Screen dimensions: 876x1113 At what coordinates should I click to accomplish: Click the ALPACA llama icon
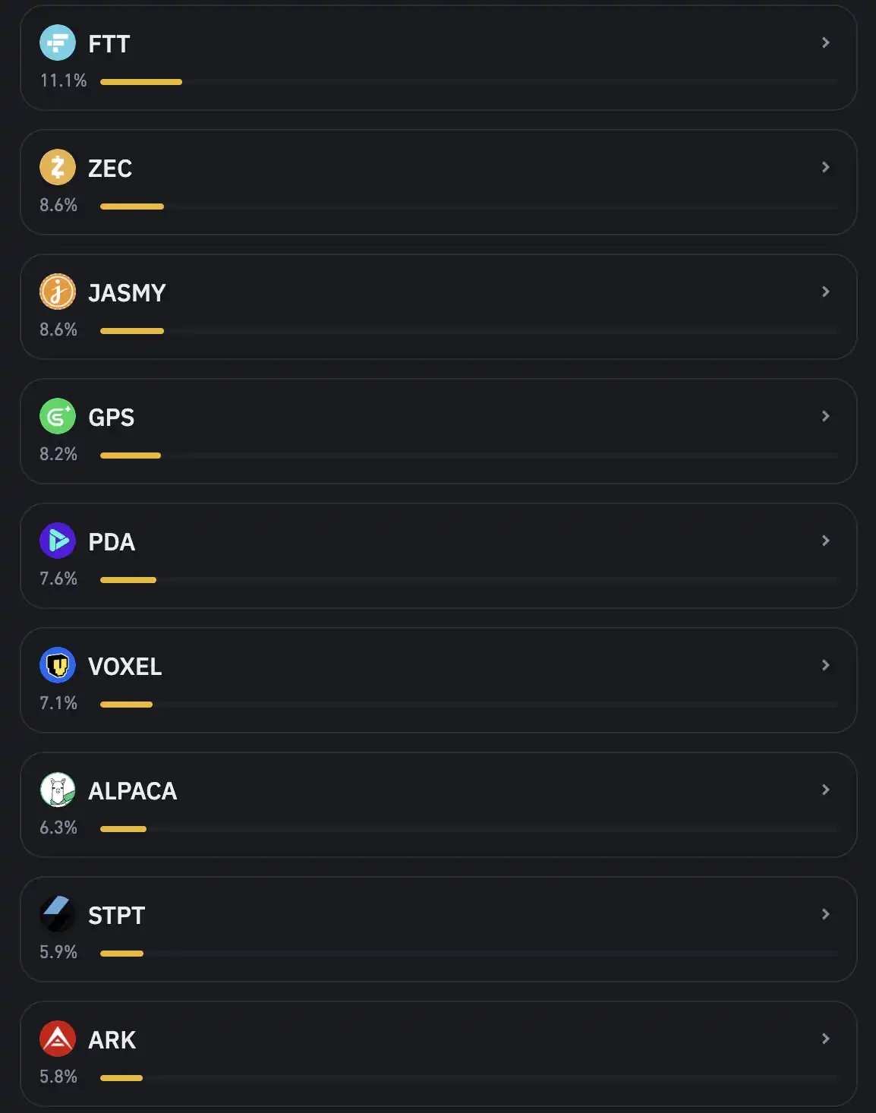point(58,790)
